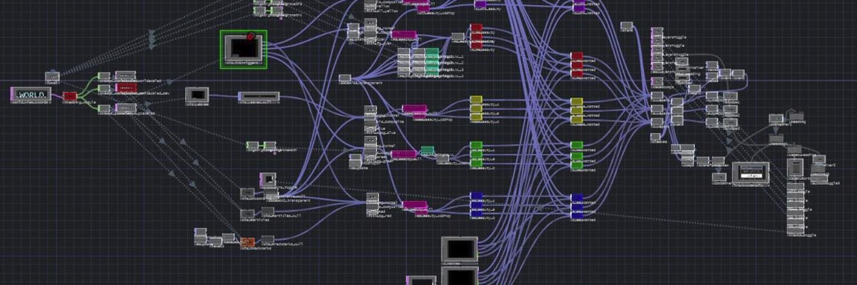The width and height of the screenshot is (857, 285).
Task: Select the bottom green node in the left colored column
Action: click(476, 163)
